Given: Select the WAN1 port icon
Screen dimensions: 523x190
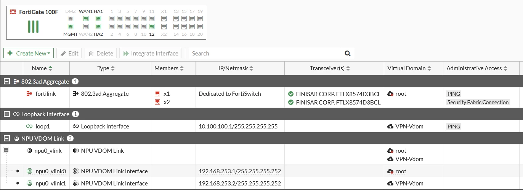Looking at the screenshot, I should [86, 18].
